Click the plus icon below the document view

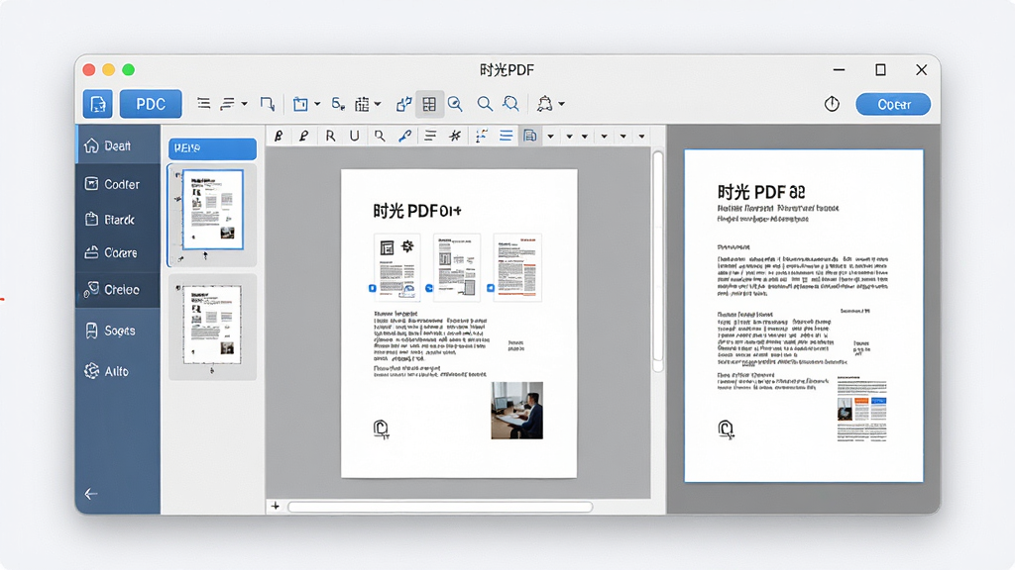pos(276,506)
